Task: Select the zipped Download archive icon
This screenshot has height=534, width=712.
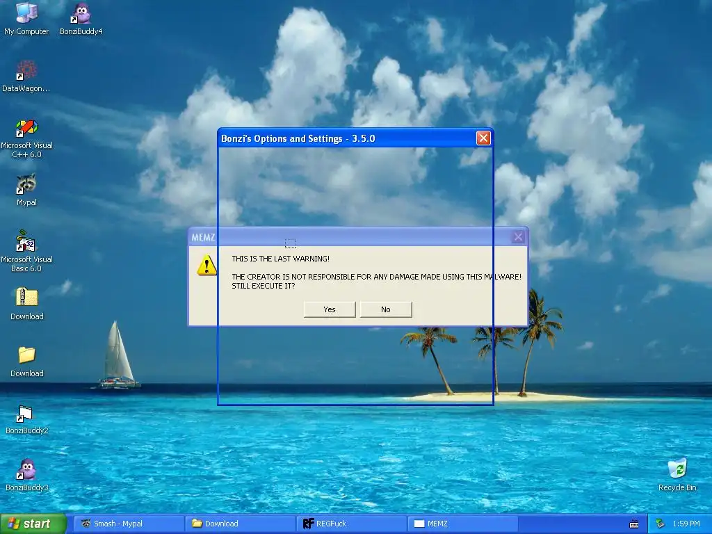Action: pyautogui.click(x=27, y=303)
